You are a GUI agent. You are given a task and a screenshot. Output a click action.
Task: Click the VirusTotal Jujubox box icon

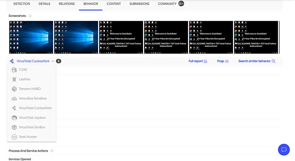click(14, 118)
